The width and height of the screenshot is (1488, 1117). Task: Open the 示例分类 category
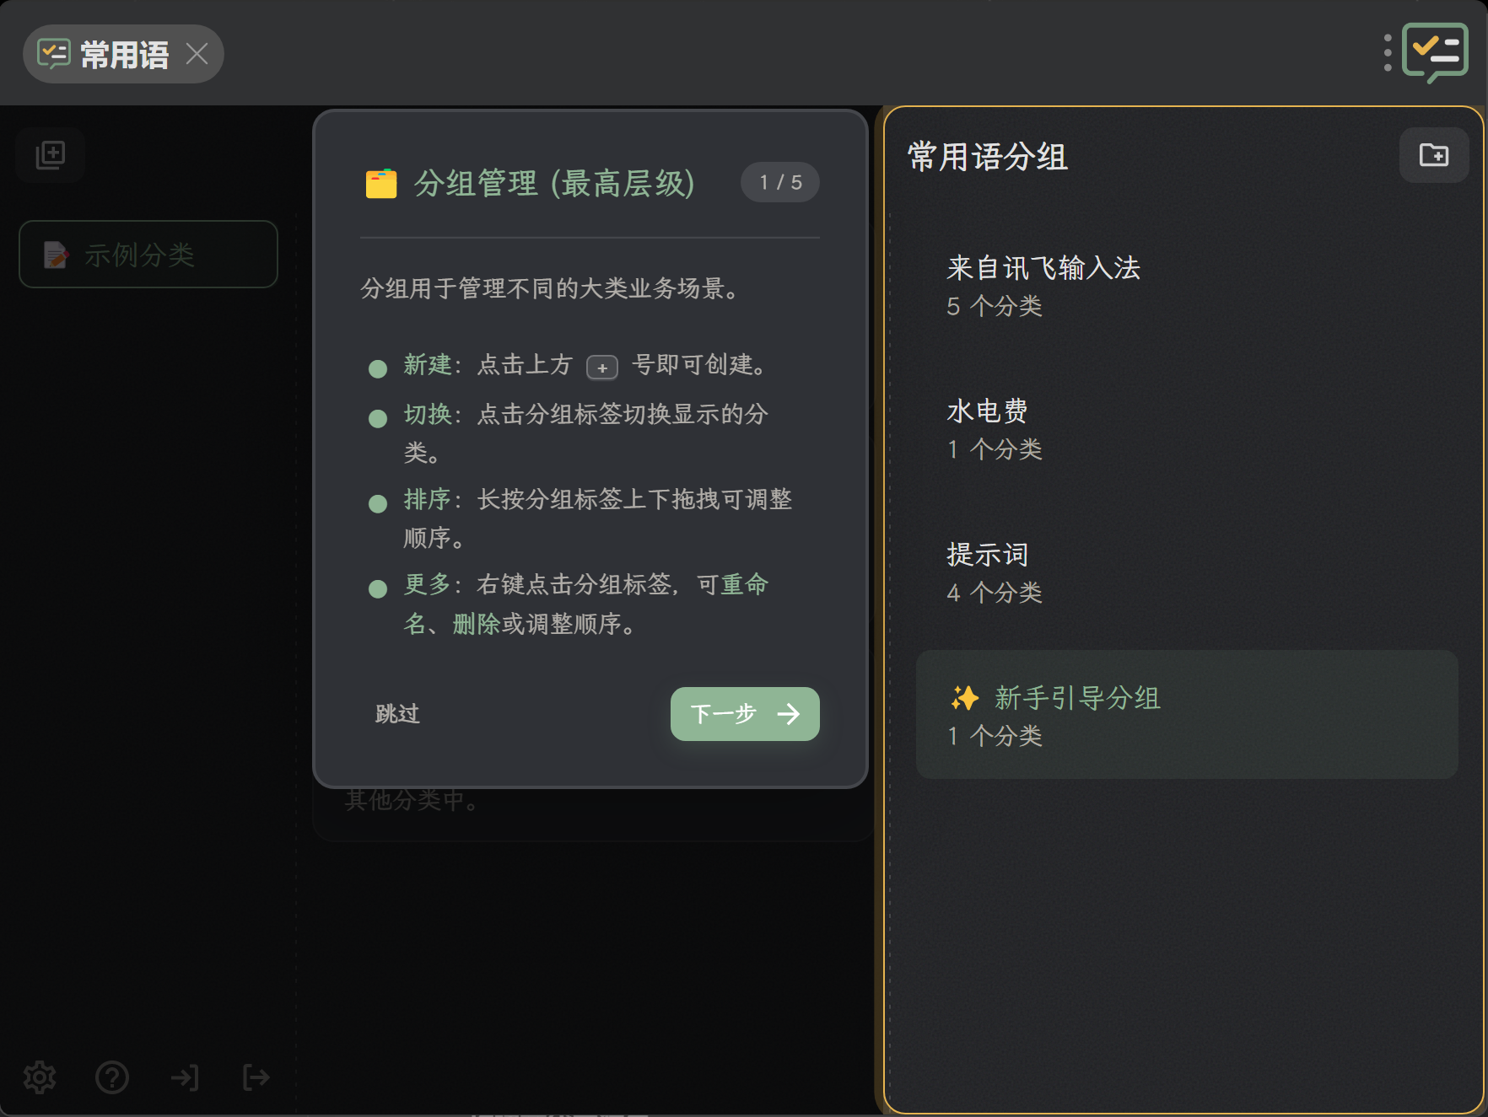pos(148,255)
